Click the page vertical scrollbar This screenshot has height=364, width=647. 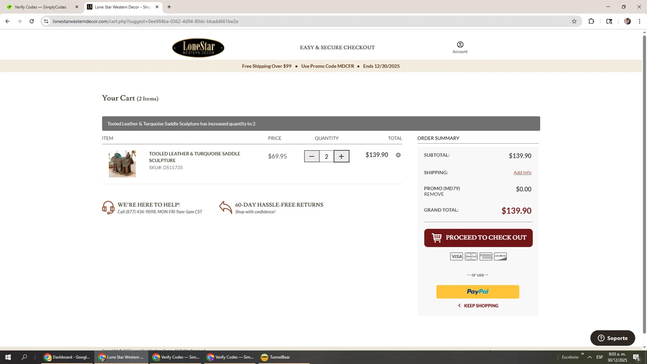pos(644,184)
